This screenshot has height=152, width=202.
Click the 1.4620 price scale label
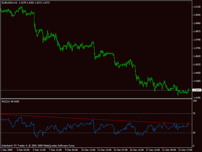pos(197,56)
